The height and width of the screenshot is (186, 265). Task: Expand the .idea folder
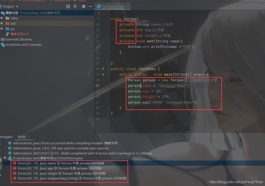[x=2, y=18]
